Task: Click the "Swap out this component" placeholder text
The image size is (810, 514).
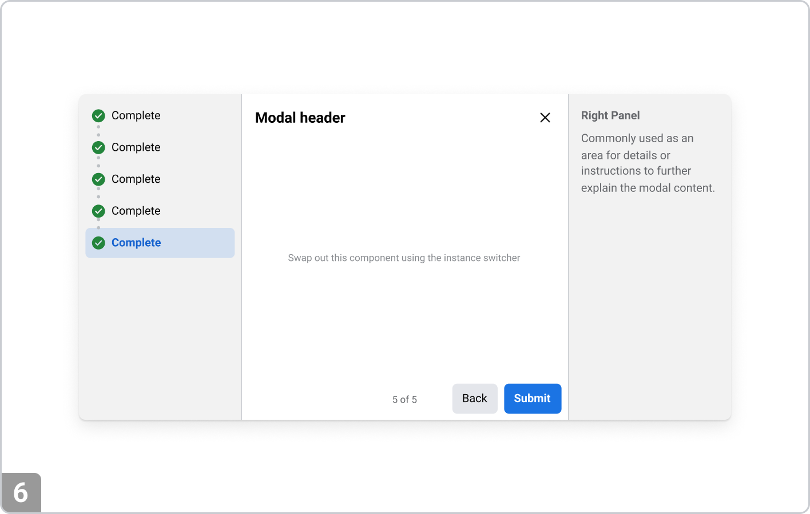Action: (404, 258)
